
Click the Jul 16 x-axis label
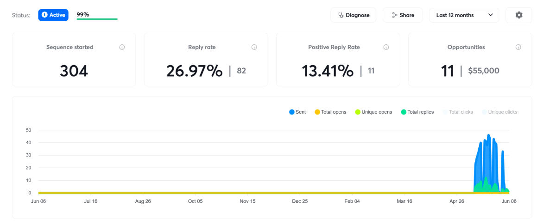(90, 201)
